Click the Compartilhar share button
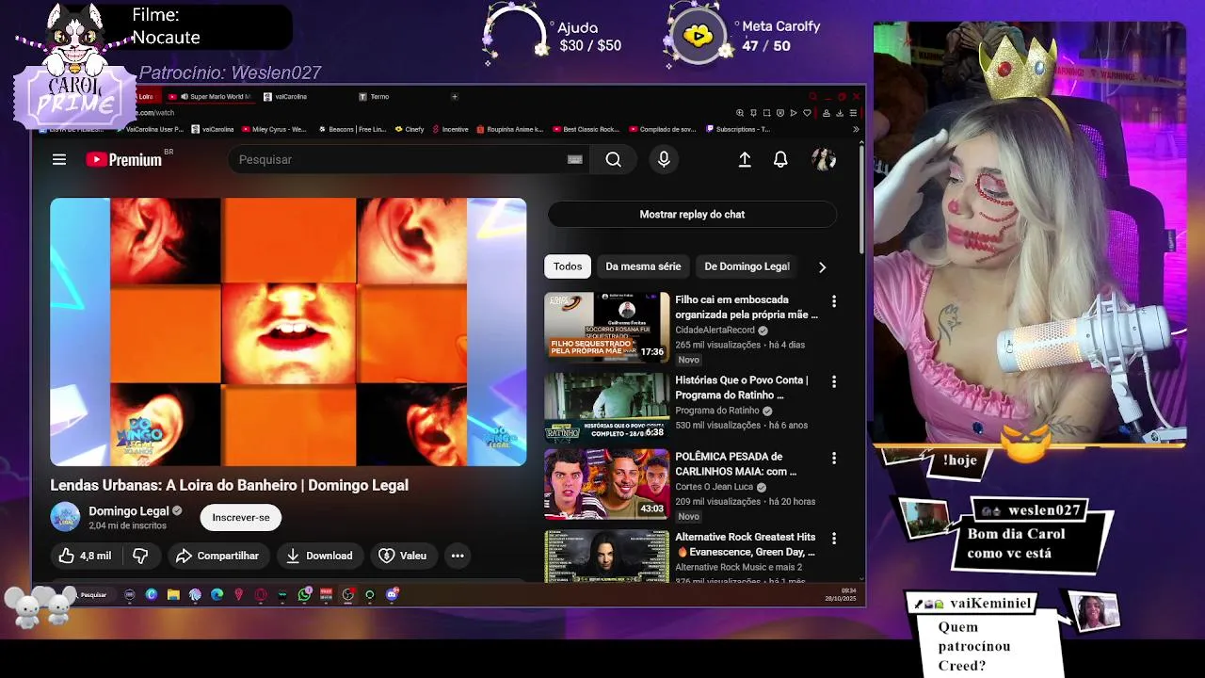The width and height of the screenshot is (1205, 678). coord(217,556)
